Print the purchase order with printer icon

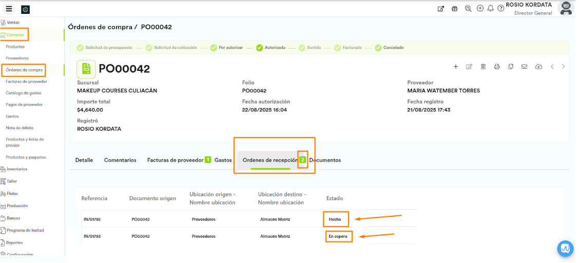(x=497, y=67)
